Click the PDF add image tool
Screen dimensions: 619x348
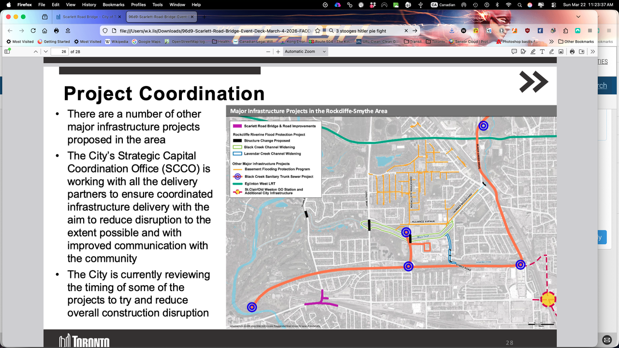click(x=561, y=51)
